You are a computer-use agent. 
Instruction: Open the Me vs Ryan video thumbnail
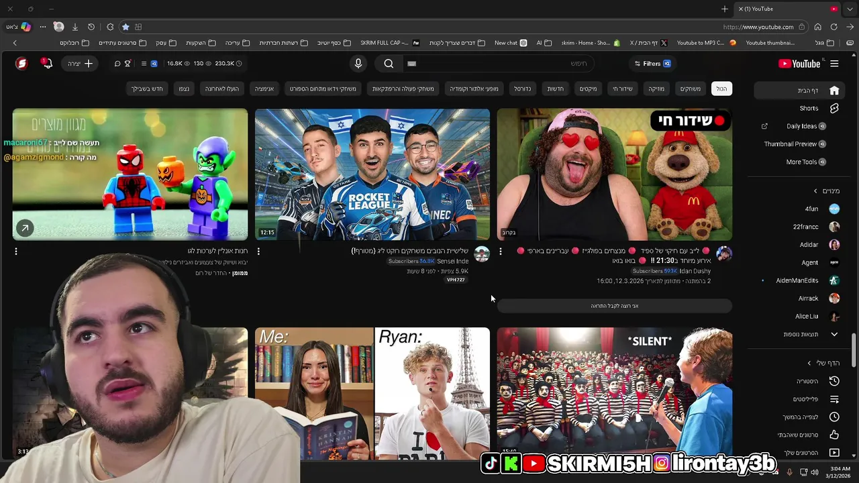pos(372,393)
